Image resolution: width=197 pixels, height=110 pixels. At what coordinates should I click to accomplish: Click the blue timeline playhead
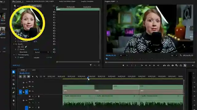click(88, 78)
